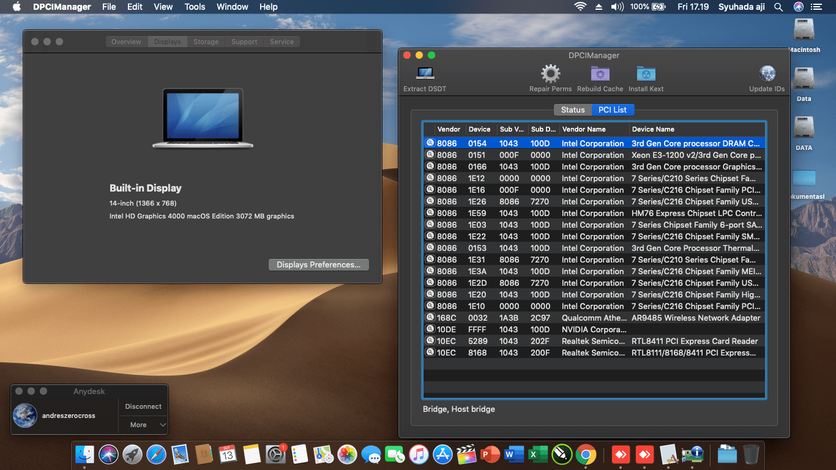Click the Extract DSDT toolbar icon
Image resolution: width=836 pixels, height=470 pixels.
(425, 74)
